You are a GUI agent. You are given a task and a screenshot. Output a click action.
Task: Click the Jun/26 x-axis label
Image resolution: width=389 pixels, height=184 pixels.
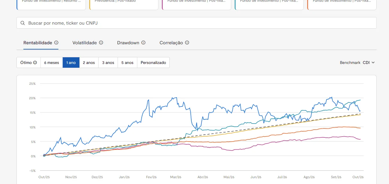coord(256,177)
